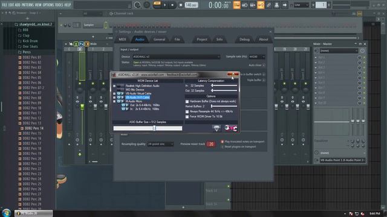
Task: Click the plugin picker icon in toolbar
Action: (277, 5)
